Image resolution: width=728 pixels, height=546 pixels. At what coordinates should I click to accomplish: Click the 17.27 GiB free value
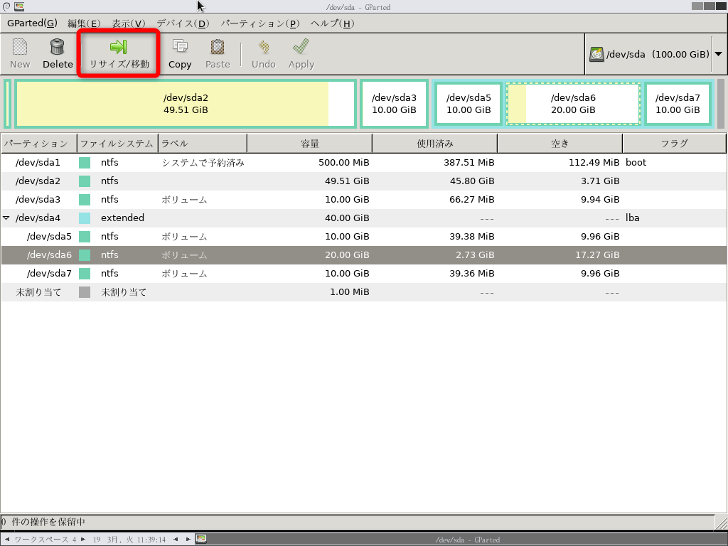pos(597,255)
